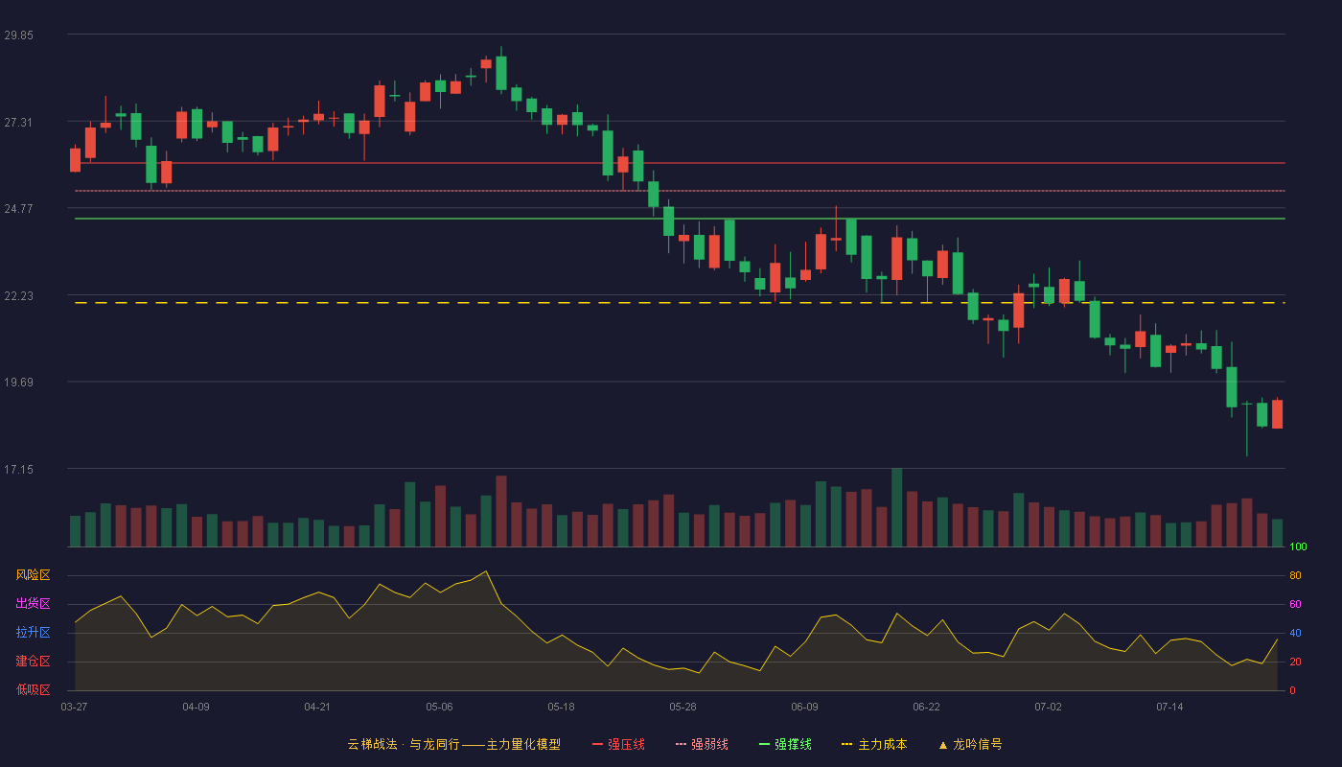The width and height of the screenshot is (1342, 767).
Task: Click the 建仓区 zone label
Action: 33,662
